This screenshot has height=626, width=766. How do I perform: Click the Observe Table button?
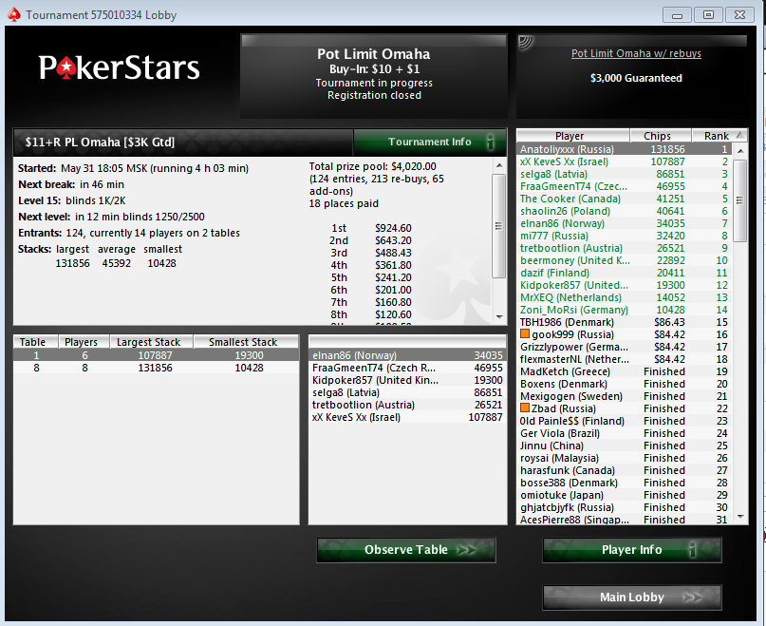tap(406, 550)
